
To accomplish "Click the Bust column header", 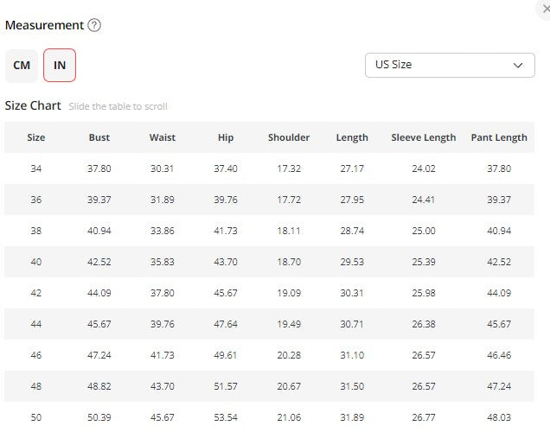I will (x=99, y=137).
